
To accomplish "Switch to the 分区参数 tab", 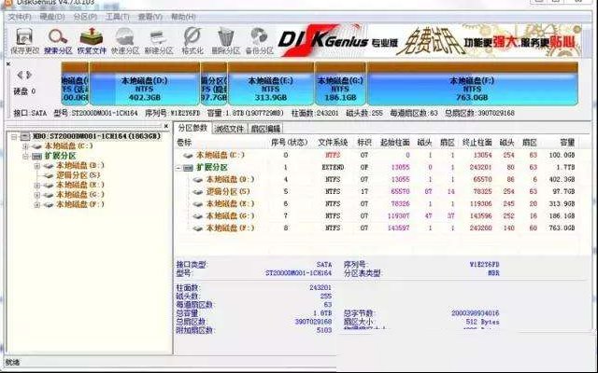I will point(192,129).
